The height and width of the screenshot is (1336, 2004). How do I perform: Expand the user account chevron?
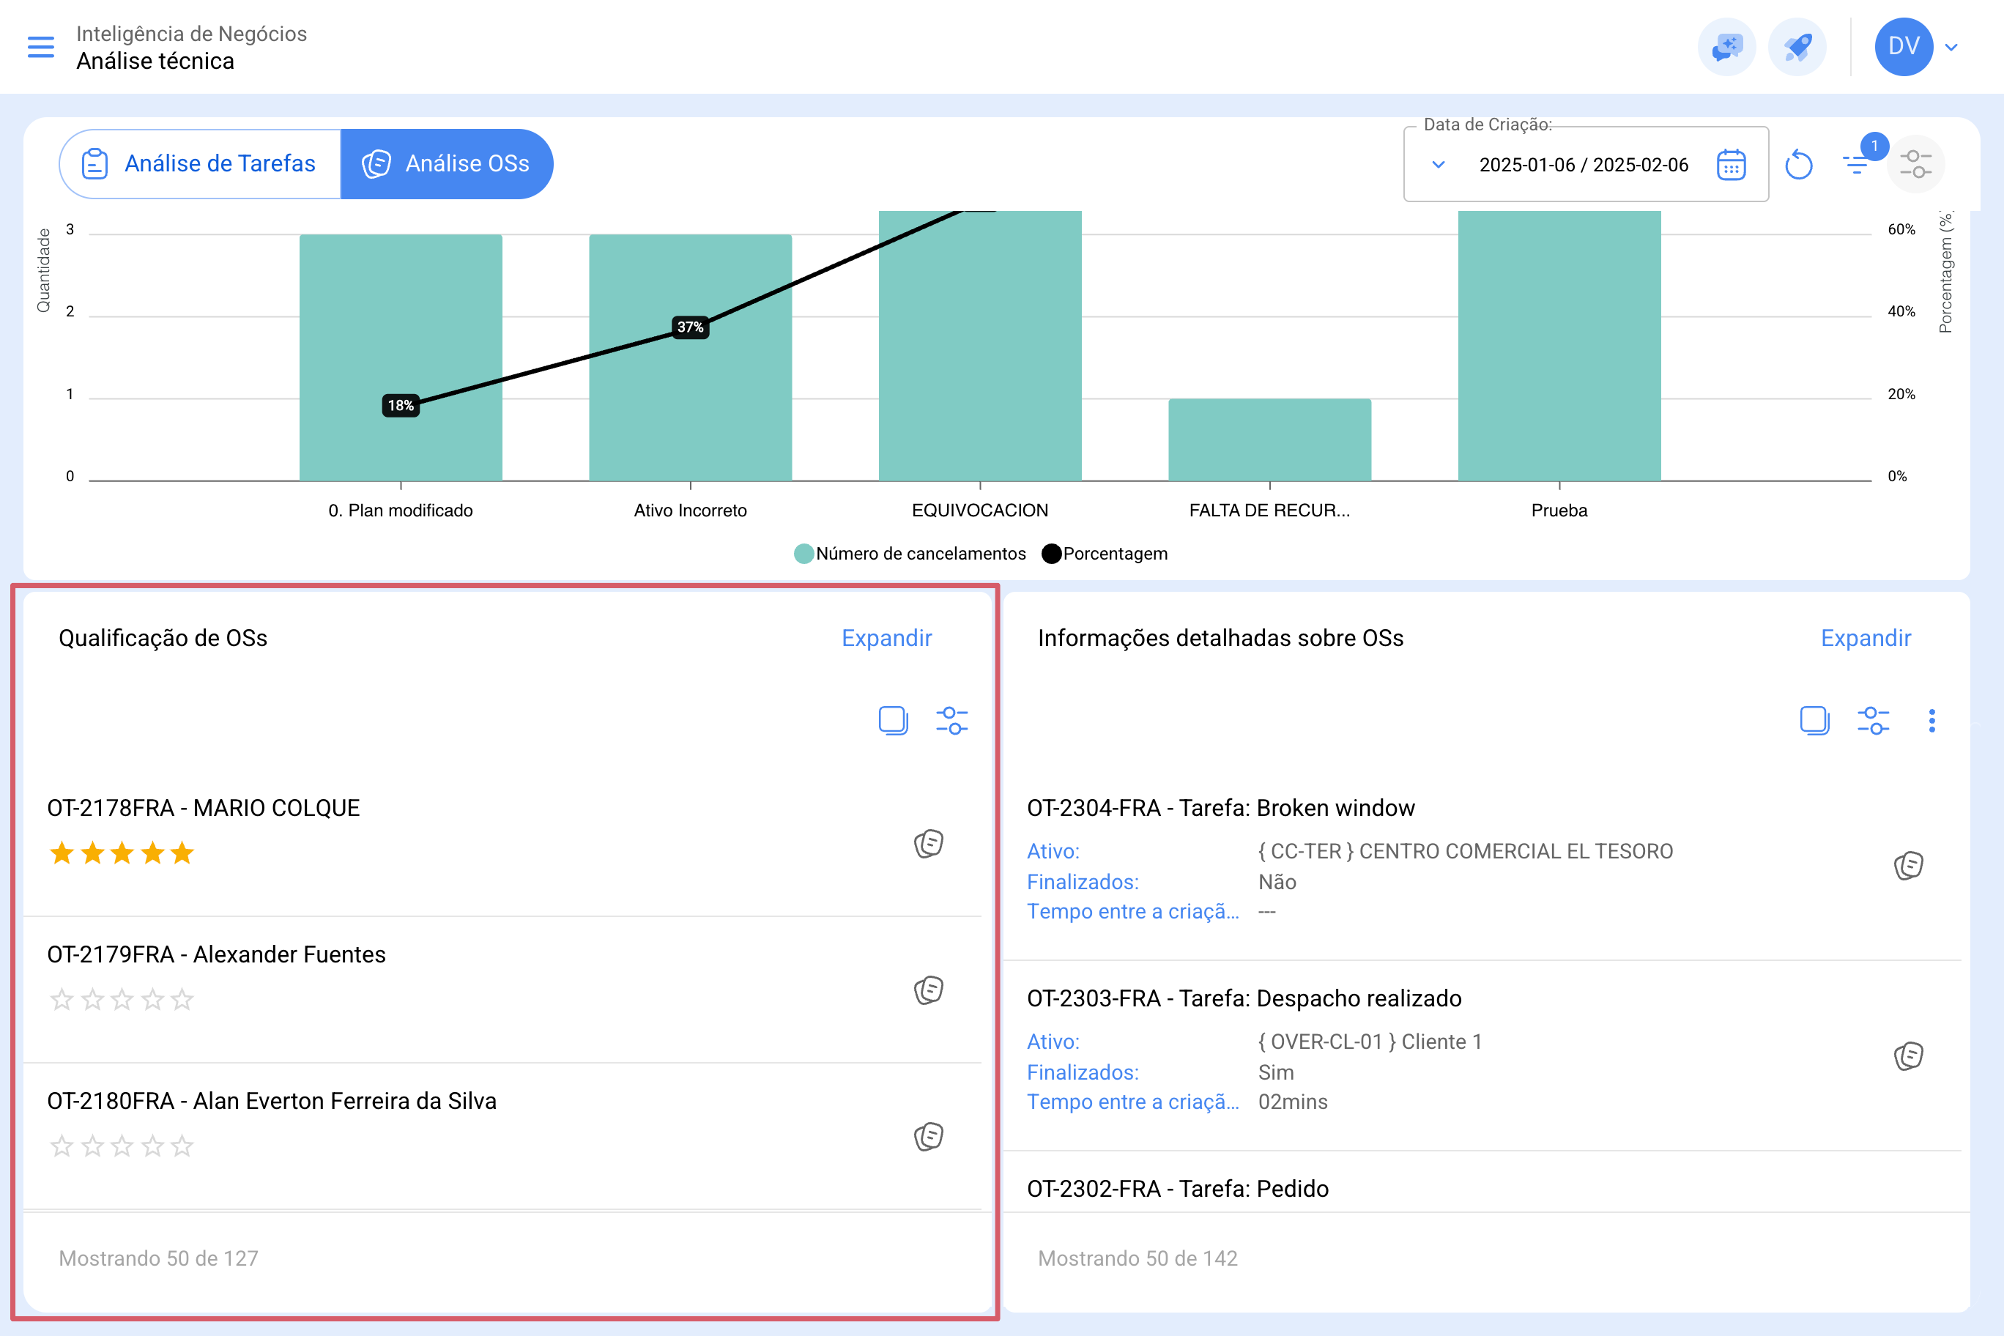(1951, 47)
